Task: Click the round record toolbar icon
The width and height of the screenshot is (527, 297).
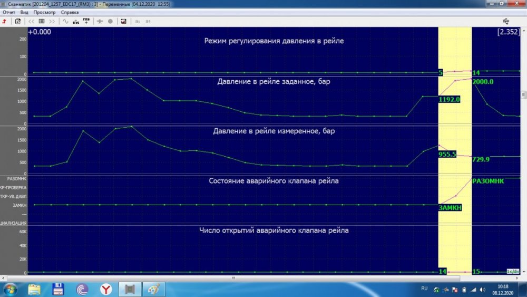Action: pos(110,21)
